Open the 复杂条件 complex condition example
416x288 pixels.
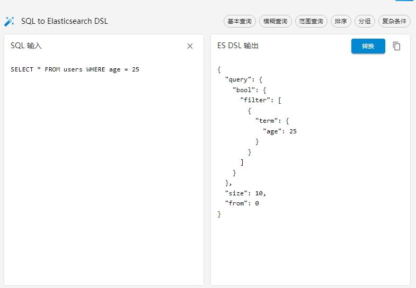point(395,21)
